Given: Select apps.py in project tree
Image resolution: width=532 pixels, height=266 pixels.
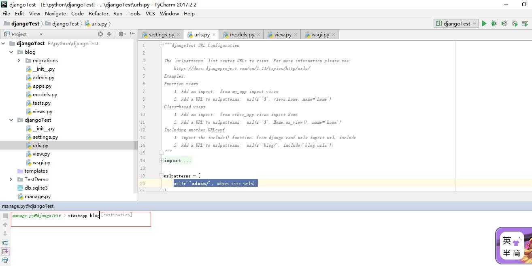Looking at the screenshot, I should 42,86.
